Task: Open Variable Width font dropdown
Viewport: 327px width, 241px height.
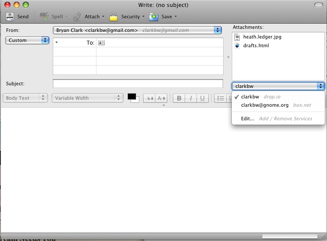Action: (87, 98)
